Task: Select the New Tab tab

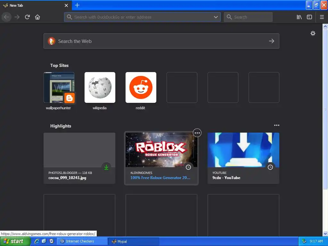Action: point(36,5)
